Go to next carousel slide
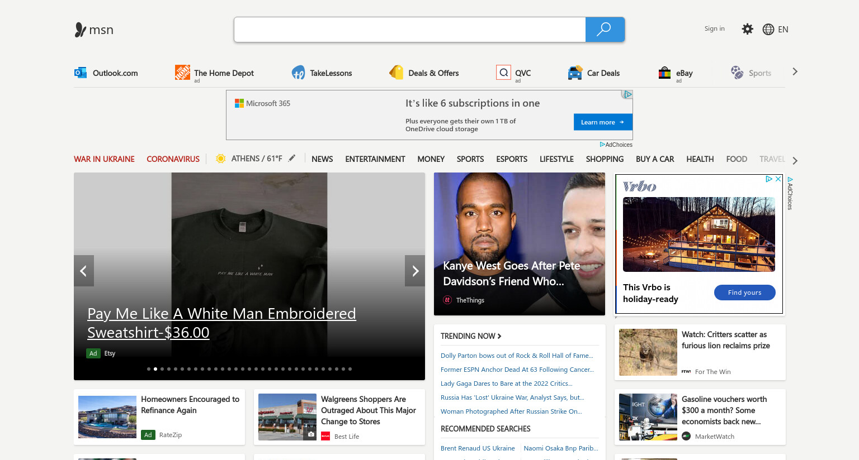This screenshot has width=859, height=460. (x=415, y=271)
